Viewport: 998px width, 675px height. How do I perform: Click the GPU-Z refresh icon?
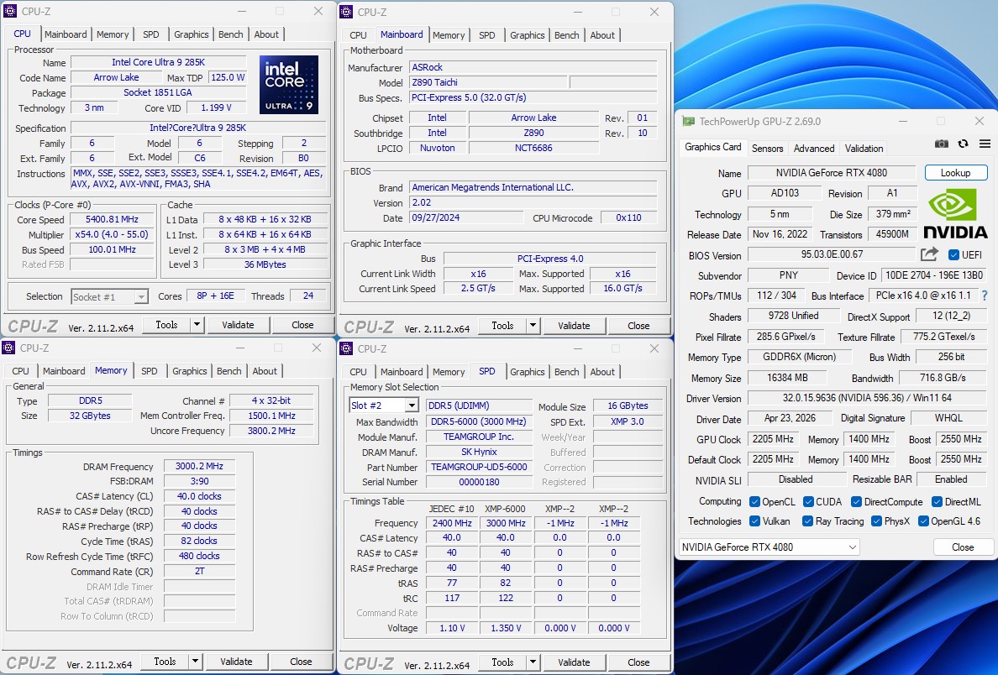[963, 144]
